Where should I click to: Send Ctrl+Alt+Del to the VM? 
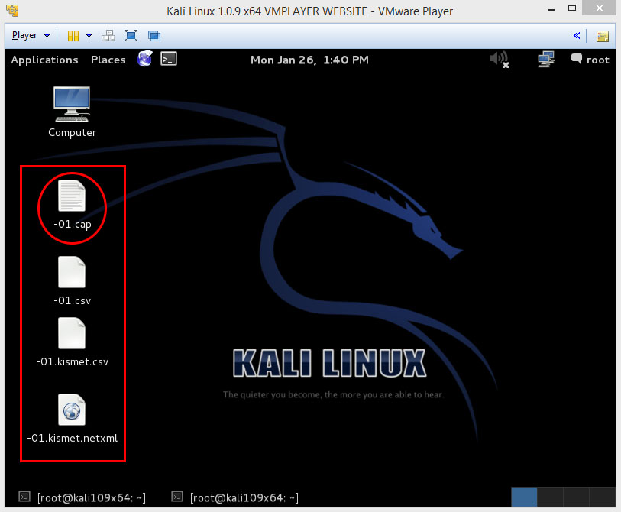point(108,36)
